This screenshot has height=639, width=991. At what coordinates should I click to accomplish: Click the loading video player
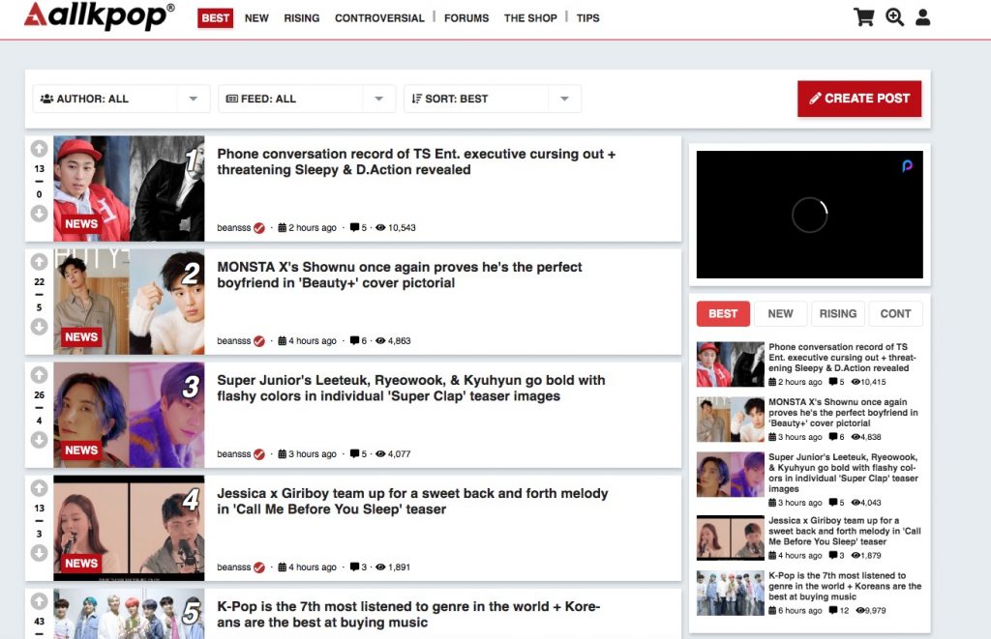click(810, 215)
